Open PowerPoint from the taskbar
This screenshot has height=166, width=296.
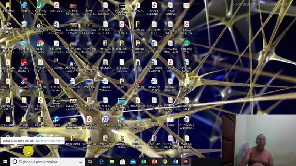tap(154, 162)
